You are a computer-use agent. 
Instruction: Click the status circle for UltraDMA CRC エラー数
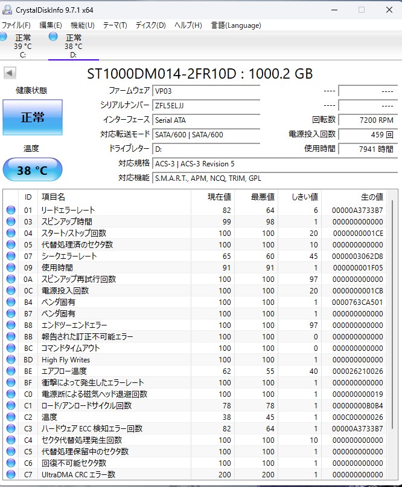pyautogui.click(x=11, y=474)
